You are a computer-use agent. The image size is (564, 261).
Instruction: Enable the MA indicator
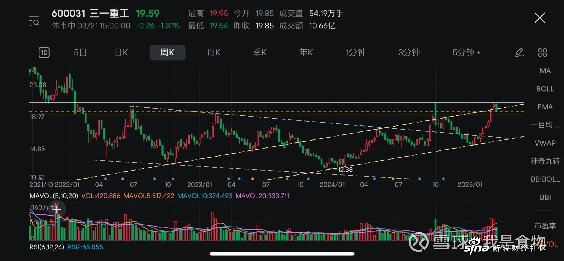coord(545,71)
